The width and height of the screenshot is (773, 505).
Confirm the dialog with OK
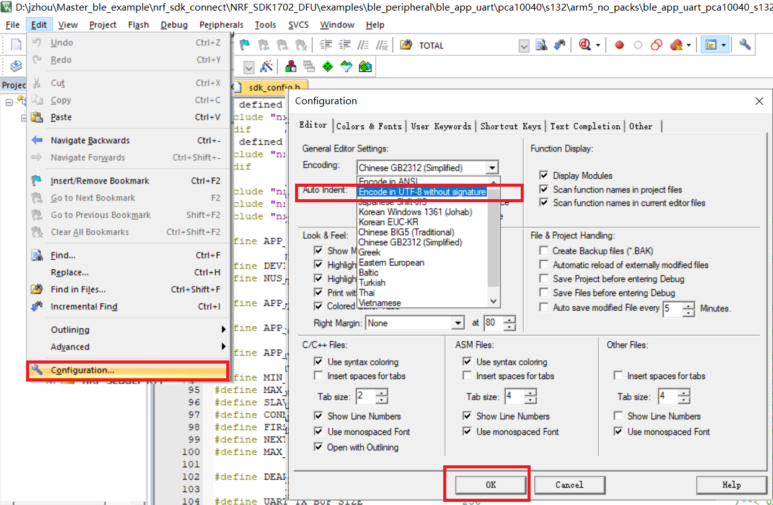(490, 485)
